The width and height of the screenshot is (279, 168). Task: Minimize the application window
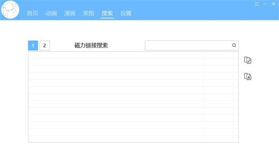pyautogui.click(x=265, y=4)
